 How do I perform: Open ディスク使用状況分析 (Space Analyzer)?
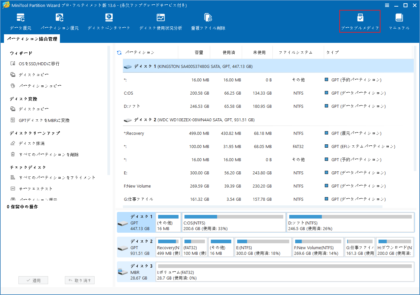click(x=160, y=22)
